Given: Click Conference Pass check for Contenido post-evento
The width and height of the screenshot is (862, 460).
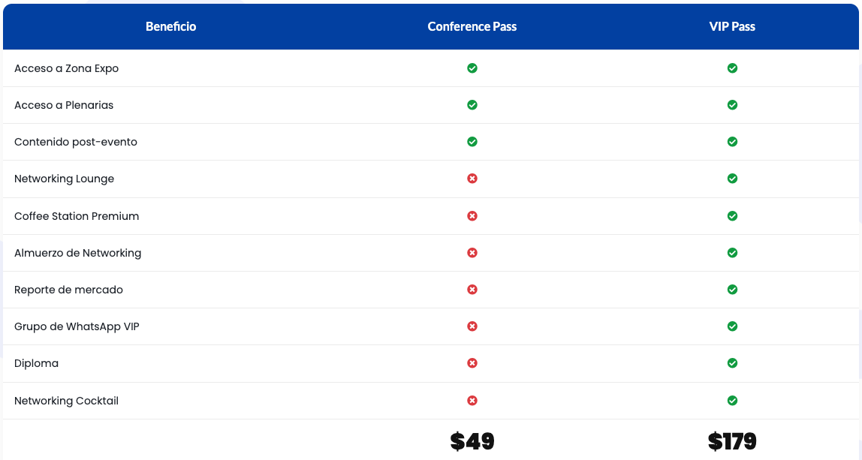Looking at the screenshot, I should pos(472,142).
